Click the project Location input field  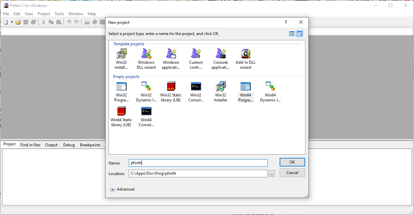pos(198,173)
